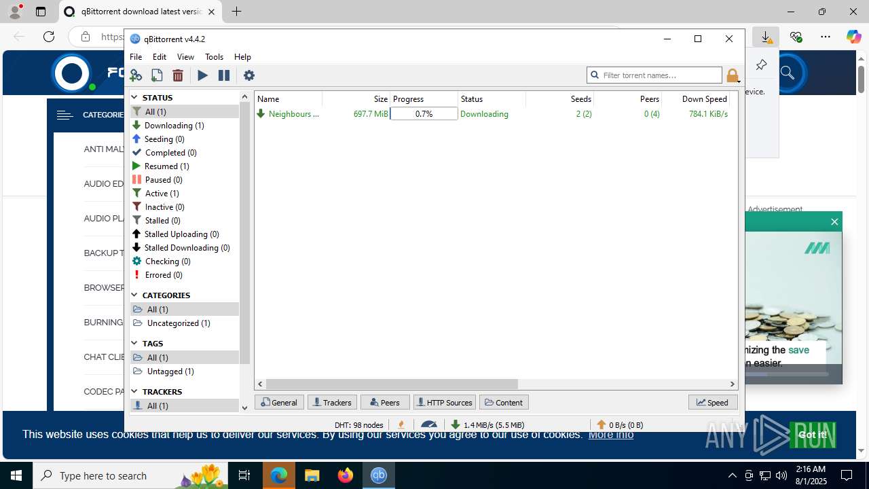This screenshot has width=869, height=489.
Task: Collapse the STATUS filter section
Action: click(x=134, y=97)
